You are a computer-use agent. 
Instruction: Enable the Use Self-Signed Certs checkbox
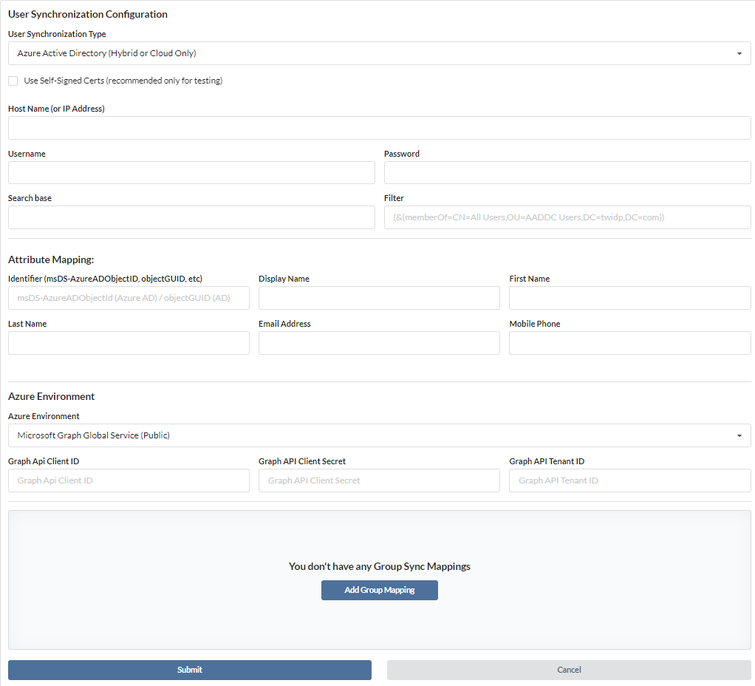pos(13,81)
